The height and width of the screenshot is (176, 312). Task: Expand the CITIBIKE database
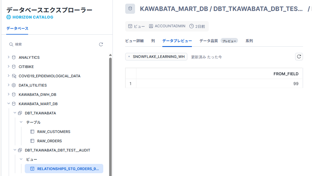(8, 66)
